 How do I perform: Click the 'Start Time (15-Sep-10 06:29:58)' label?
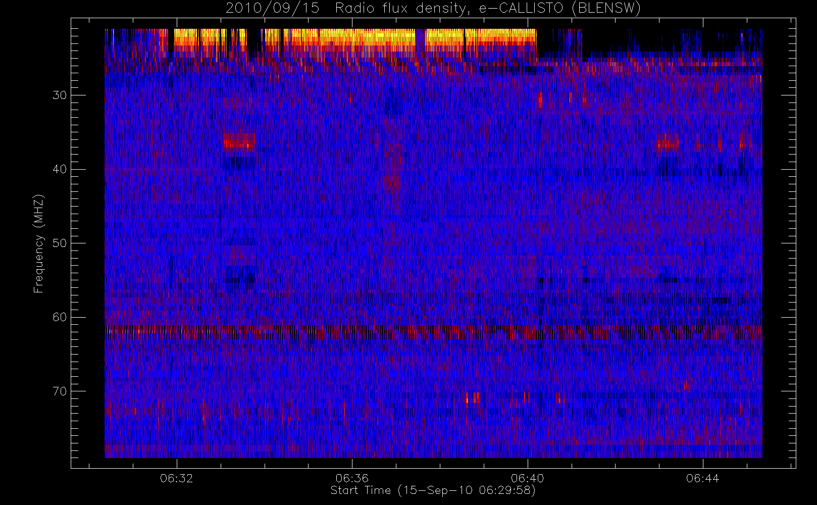tap(433, 490)
